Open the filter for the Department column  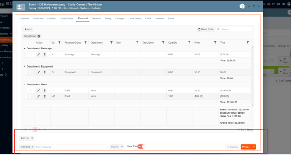111,43
